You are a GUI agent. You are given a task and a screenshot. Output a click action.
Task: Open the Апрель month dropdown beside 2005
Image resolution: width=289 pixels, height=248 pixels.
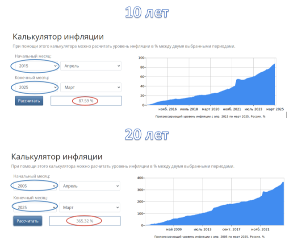[x=90, y=186]
